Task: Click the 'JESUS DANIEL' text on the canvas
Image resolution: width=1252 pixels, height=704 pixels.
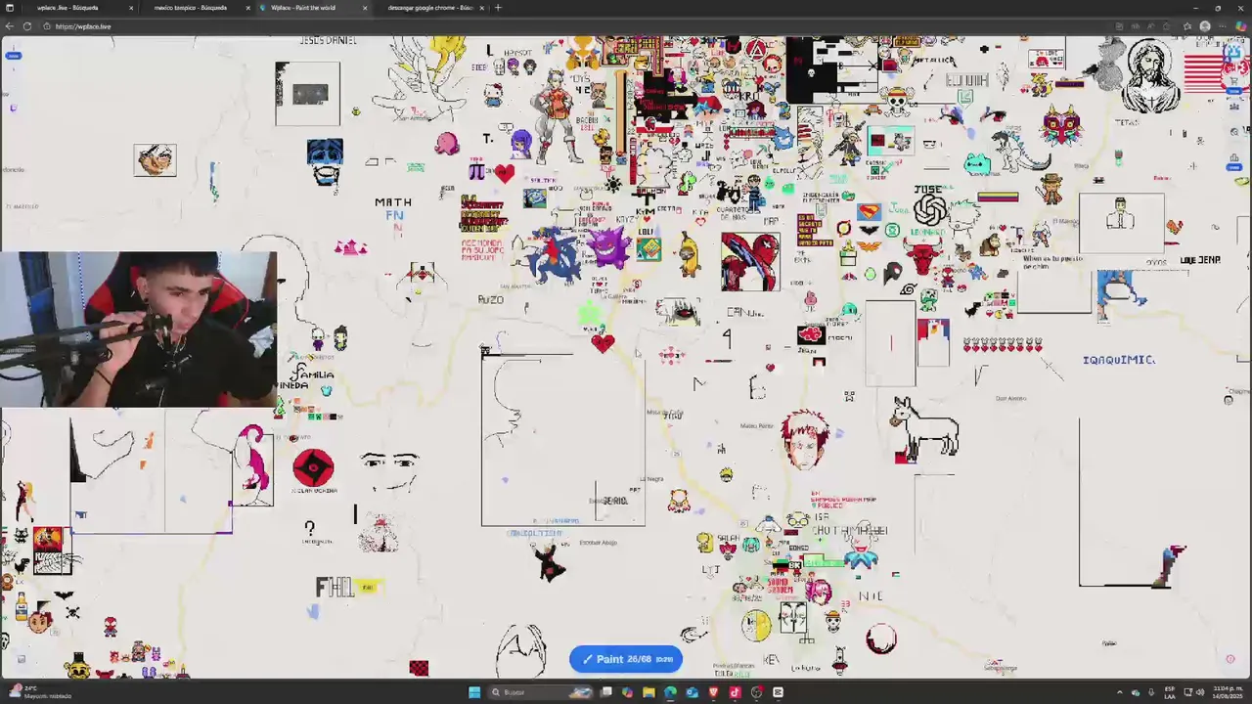Action: tap(329, 40)
